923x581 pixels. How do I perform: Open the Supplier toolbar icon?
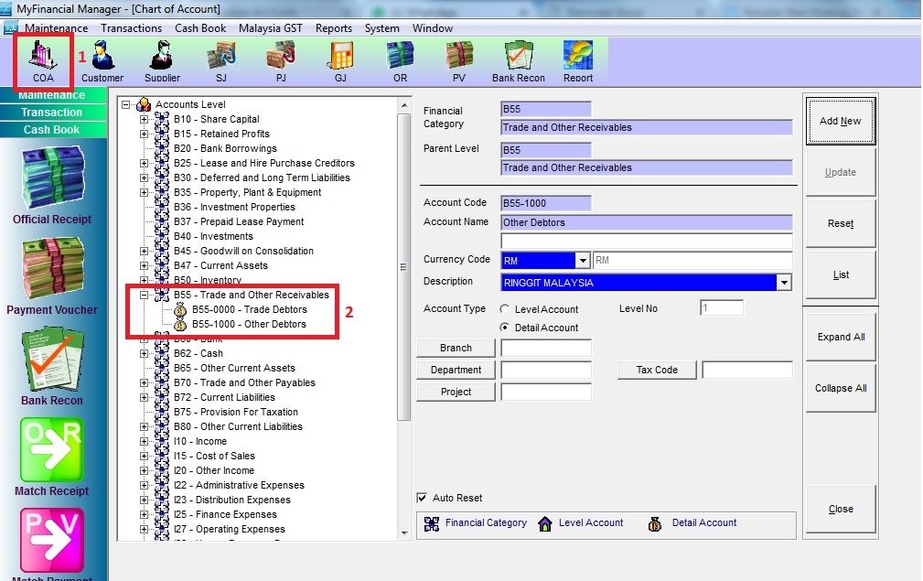click(x=162, y=60)
